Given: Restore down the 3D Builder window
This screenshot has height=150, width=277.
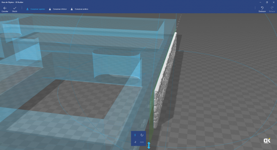Looking at the screenshot, I should [x=267, y=2].
